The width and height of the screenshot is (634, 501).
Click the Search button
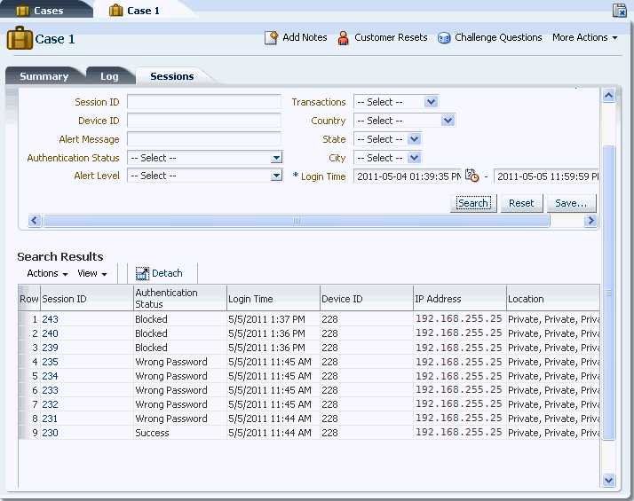[473, 203]
